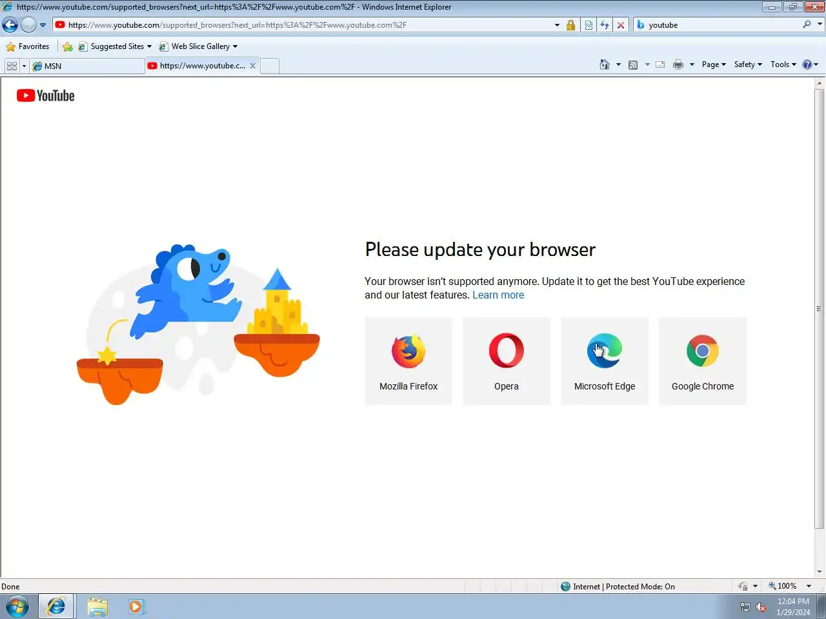Open the Windows Start button
Screen dimensions: 826x619
tap(17, 607)
